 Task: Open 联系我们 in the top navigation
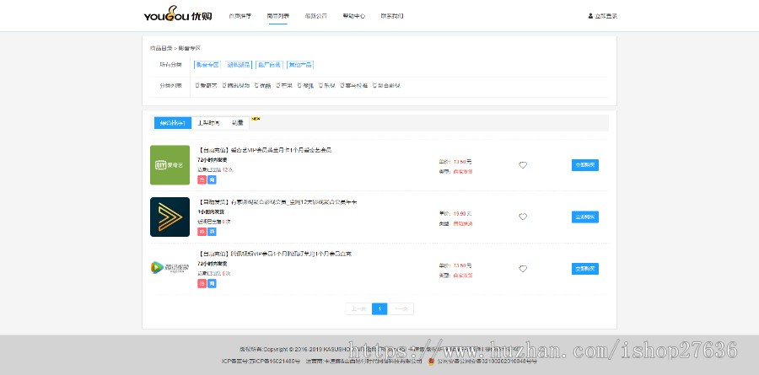[392, 16]
